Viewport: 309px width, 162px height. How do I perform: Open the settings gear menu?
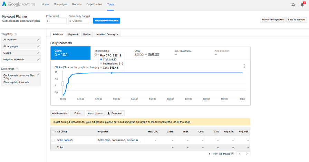pyautogui.click(x=293, y=4)
